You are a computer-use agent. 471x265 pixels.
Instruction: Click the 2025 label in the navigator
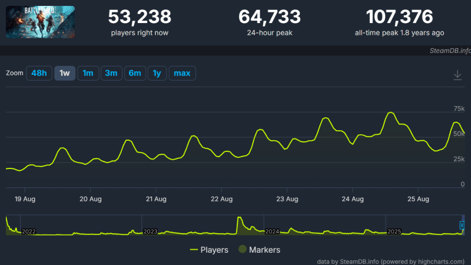coord(394,231)
